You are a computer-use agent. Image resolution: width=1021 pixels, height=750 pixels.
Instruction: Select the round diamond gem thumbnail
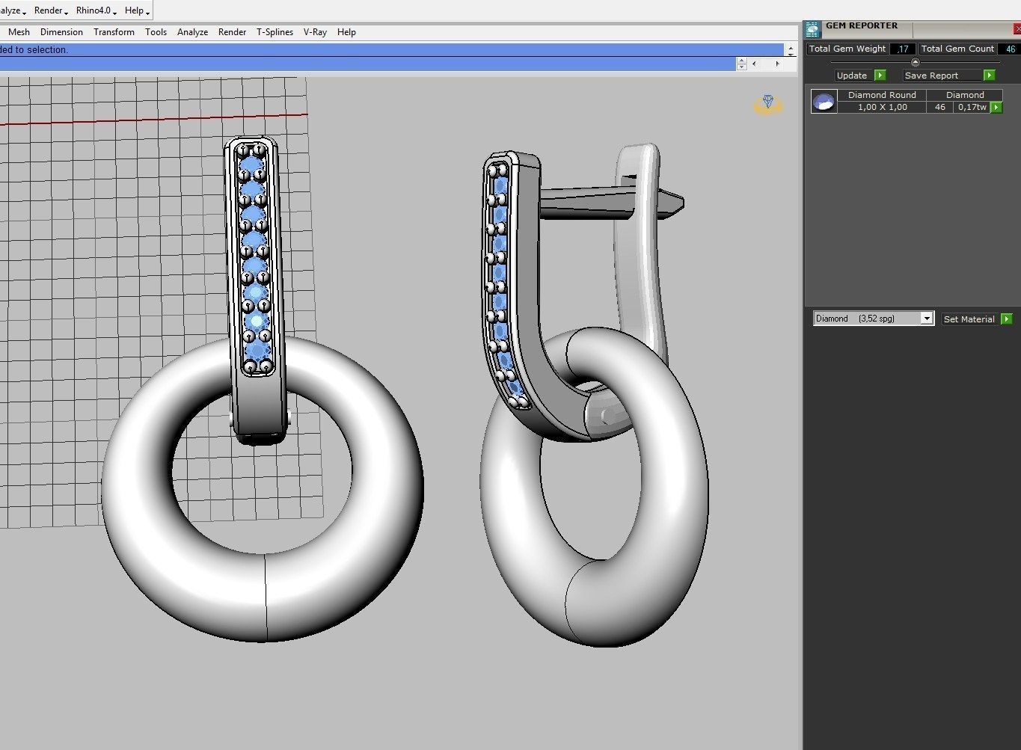(824, 102)
